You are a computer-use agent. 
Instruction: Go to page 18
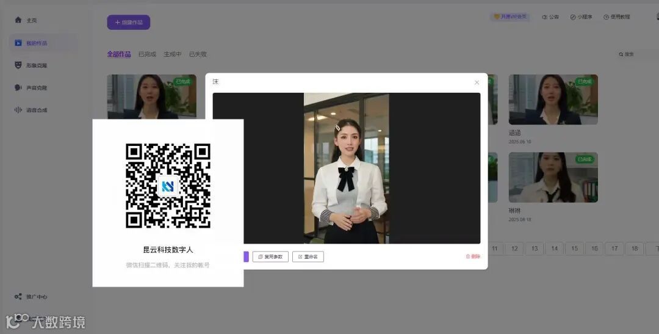pos(635,249)
